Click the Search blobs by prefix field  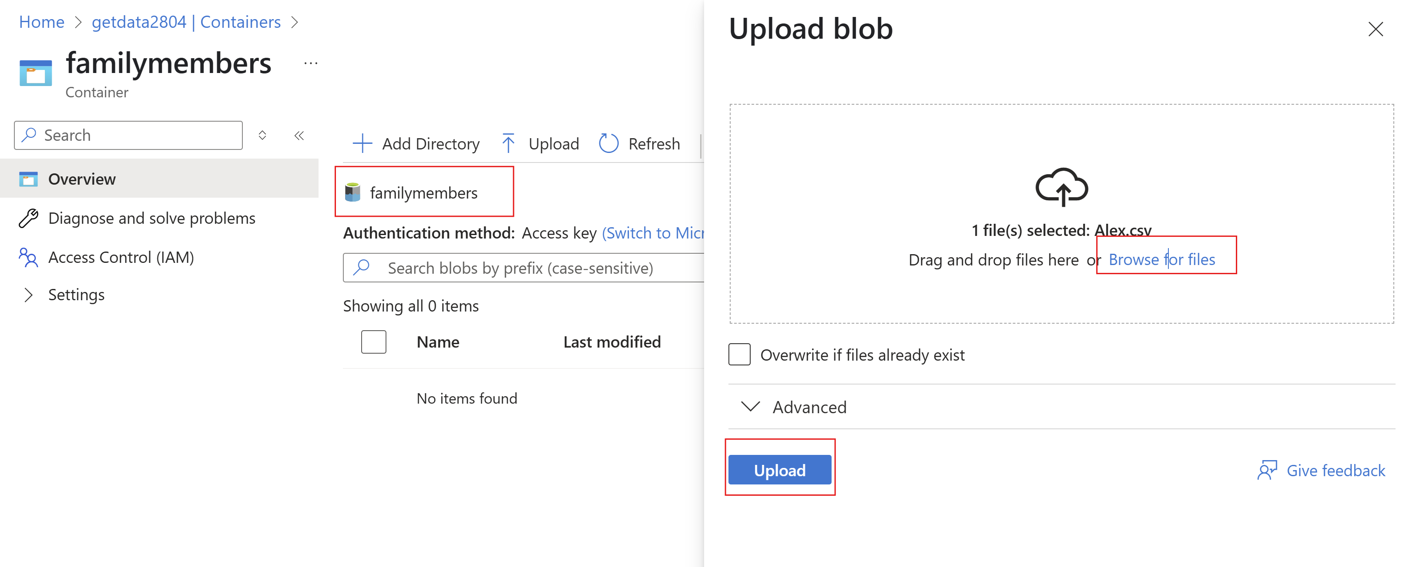coord(523,268)
